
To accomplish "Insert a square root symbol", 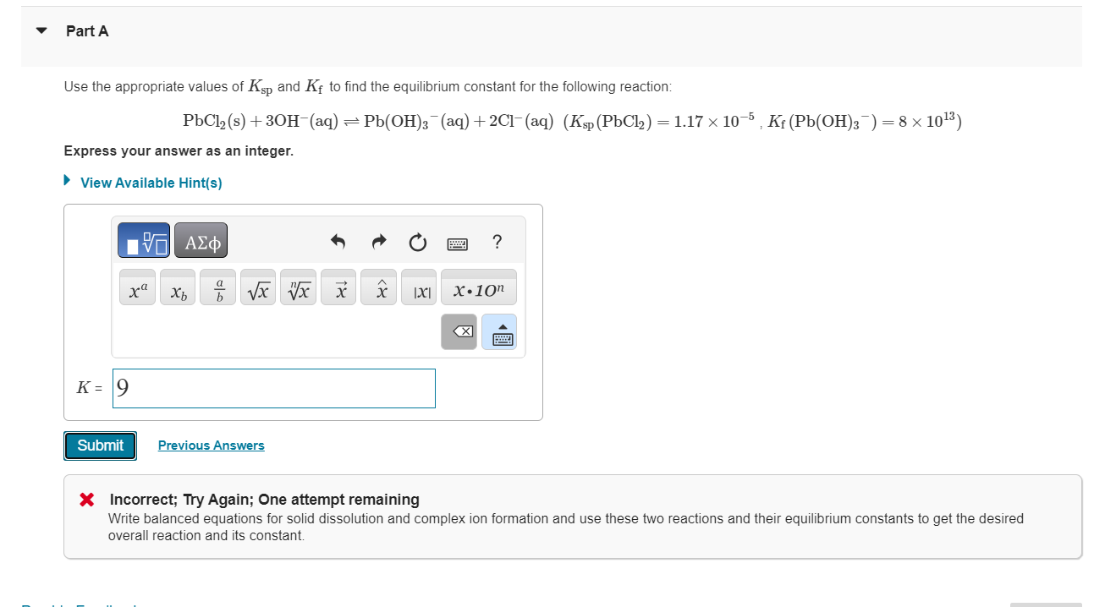I will 257,287.
